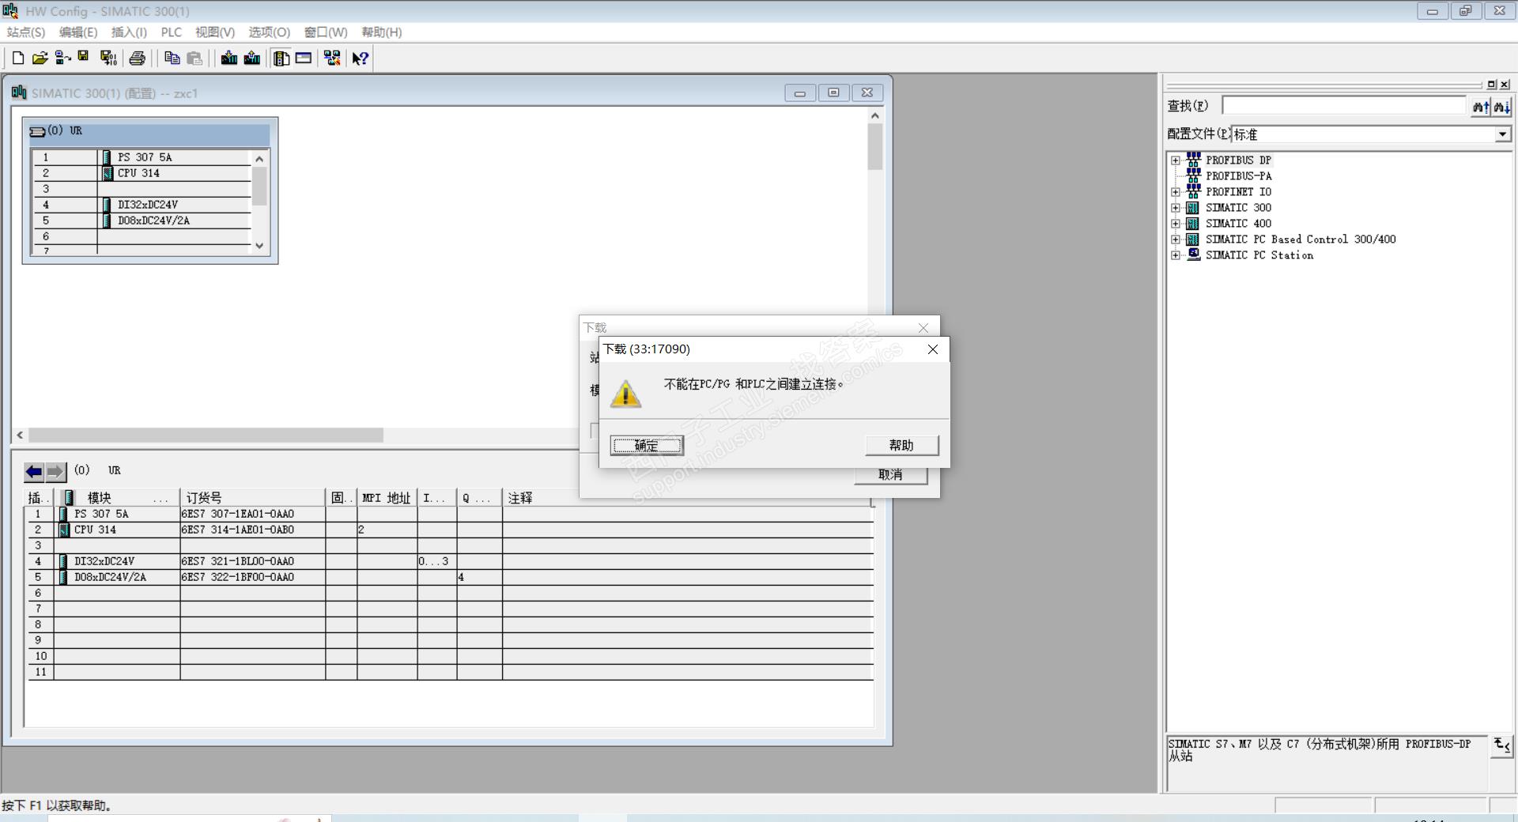Toggle the hardware Catalog toolbar icon

281,58
